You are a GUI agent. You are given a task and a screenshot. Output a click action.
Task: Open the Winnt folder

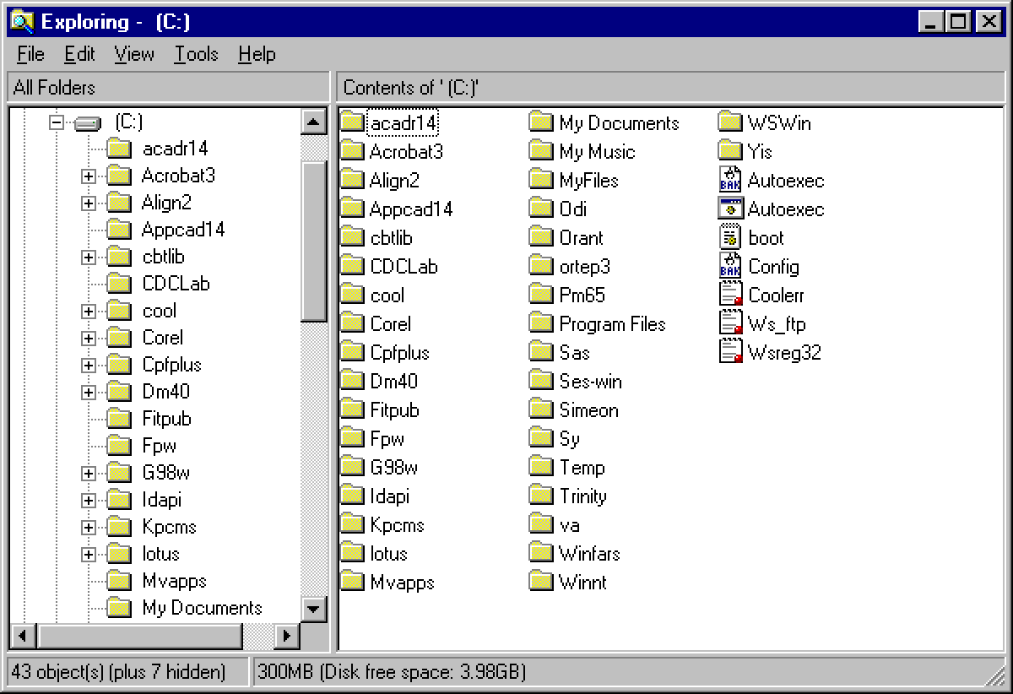tap(583, 582)
